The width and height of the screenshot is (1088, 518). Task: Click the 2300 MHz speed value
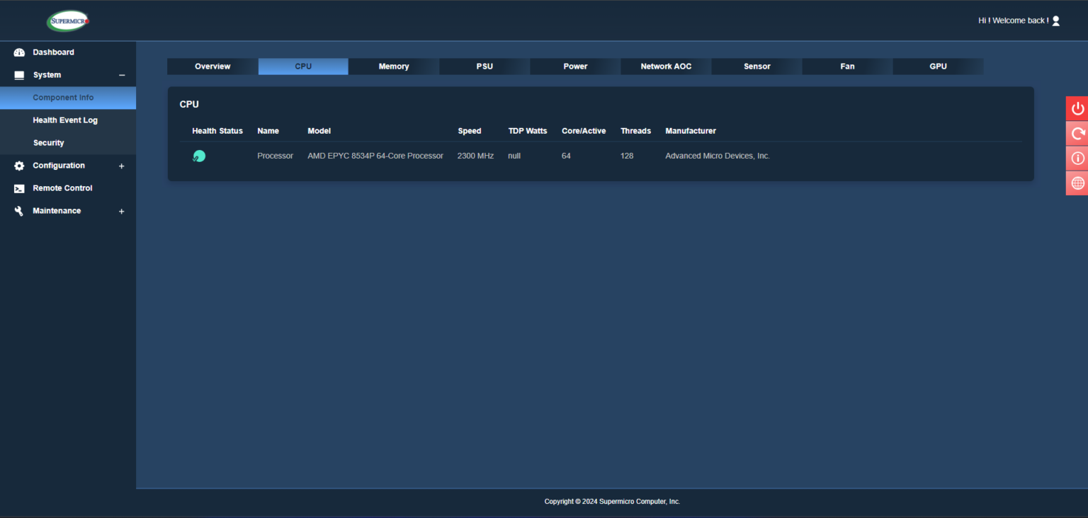(475, 156)
